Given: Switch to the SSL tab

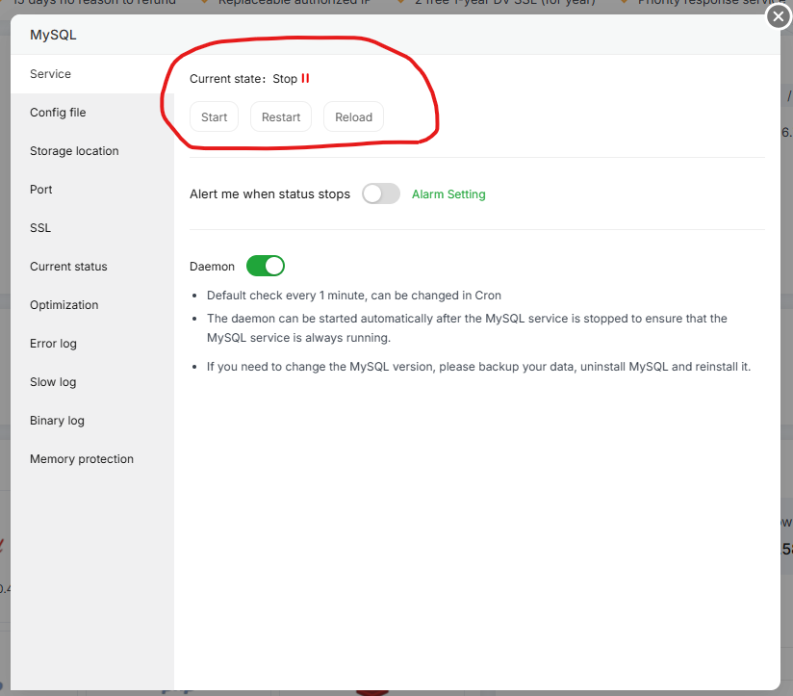Looking at the screenshot, I should (92, 227).
